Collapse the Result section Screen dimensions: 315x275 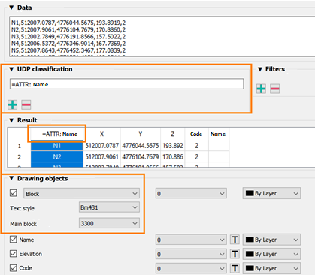click(x=11, y=120)
